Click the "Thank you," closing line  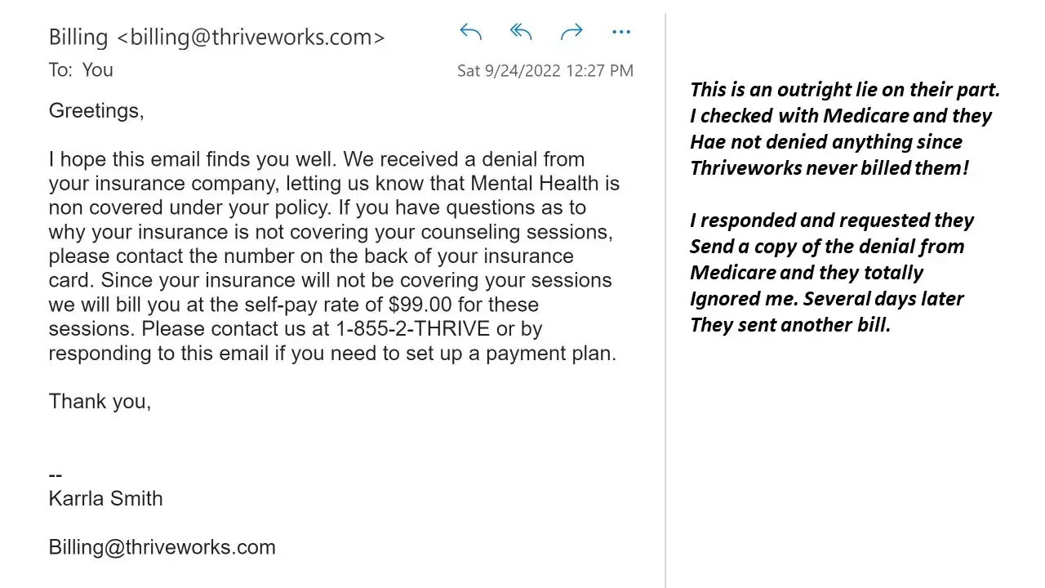[x=100, y=402]
